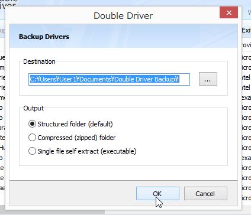Image resolution: width=251 pixels, height=215 pixels.
Task: Click the Output group box label
Action: coord(33,108)
